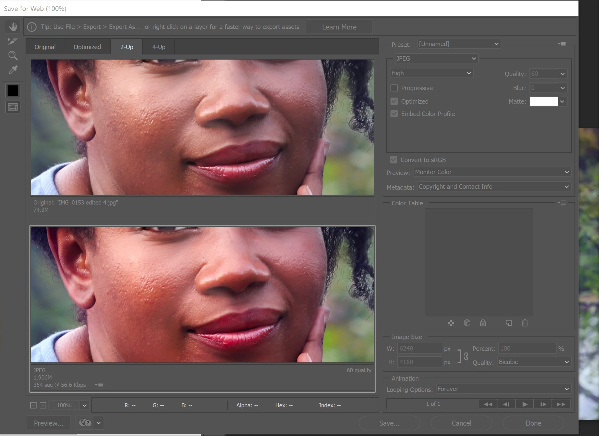The width and height of the screenshot is (599, 436).
Task: Click the Learn More button
Action: click(x=339, y=27)
